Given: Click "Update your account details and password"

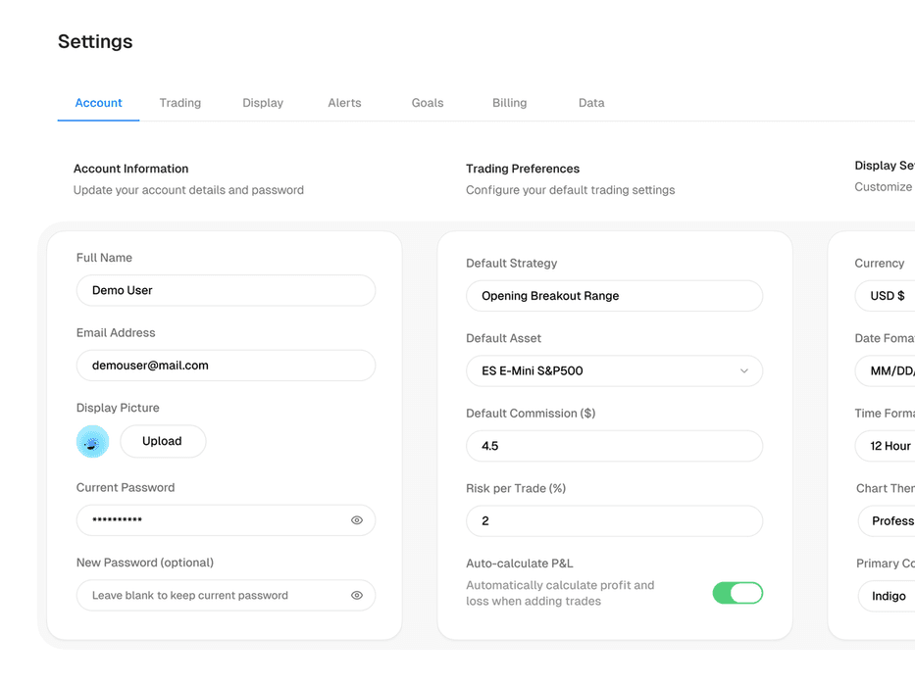Looking at the screenshot, I should pyautogui.click(x=188, y=190).
